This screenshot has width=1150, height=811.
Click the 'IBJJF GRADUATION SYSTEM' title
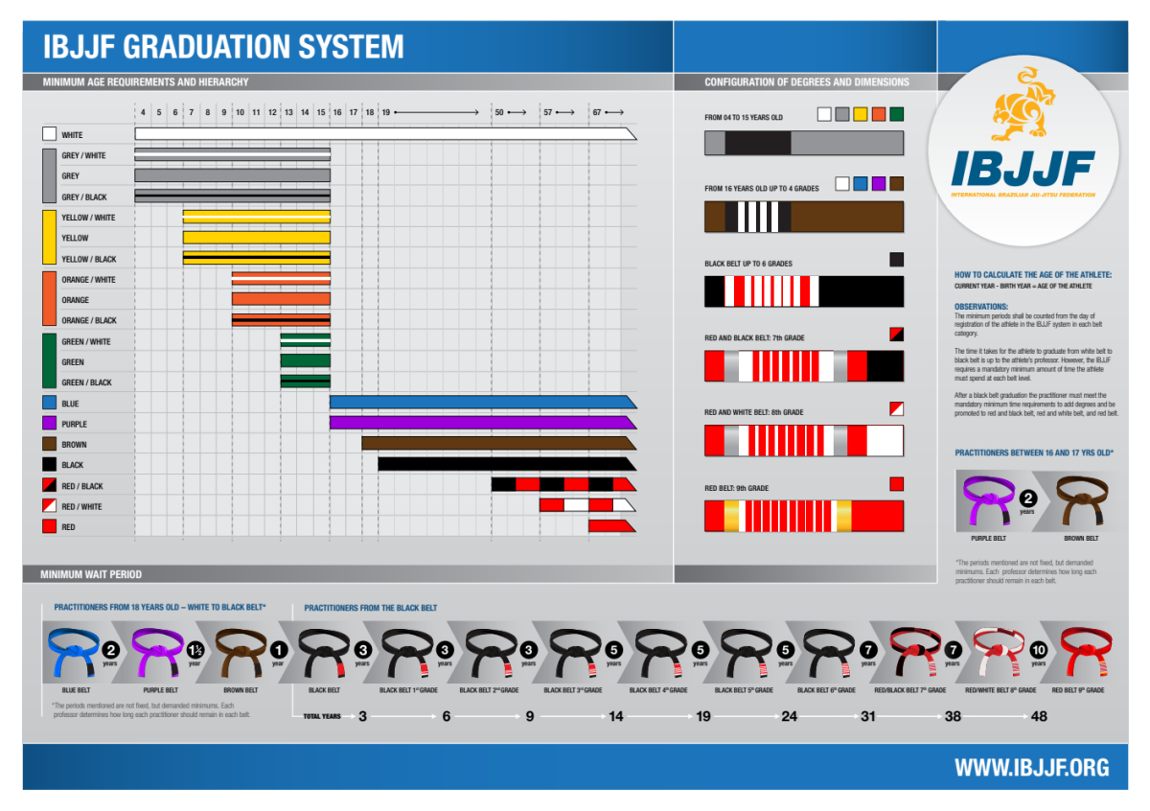(x=223, y=46)
